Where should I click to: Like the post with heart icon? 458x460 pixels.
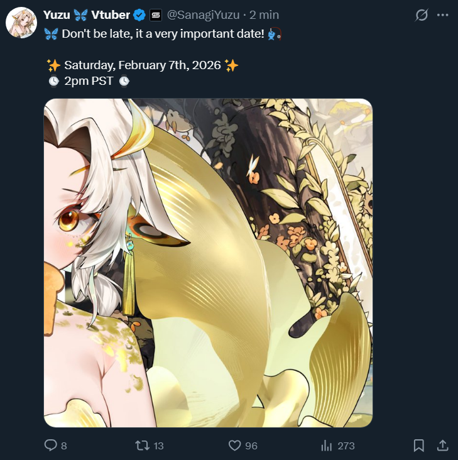(x=234, y=446)
